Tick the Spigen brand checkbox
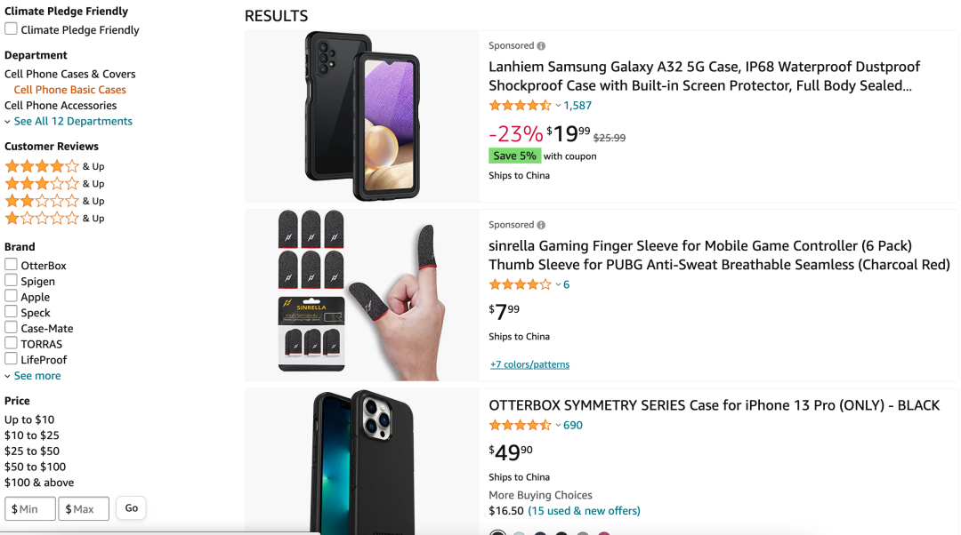This screenshot has width=961, height=535. [12, 281]
